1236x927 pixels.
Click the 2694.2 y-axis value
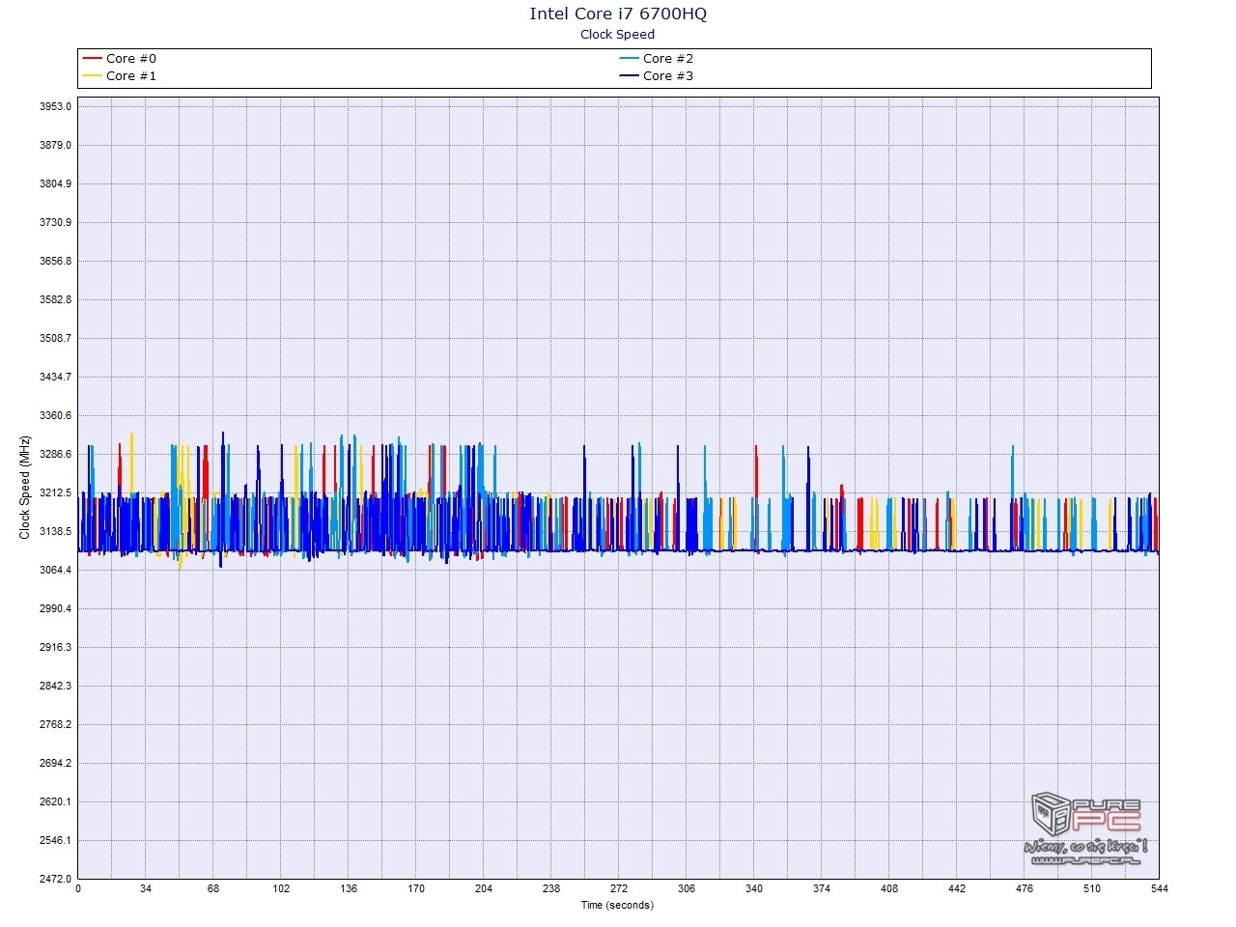55,763
